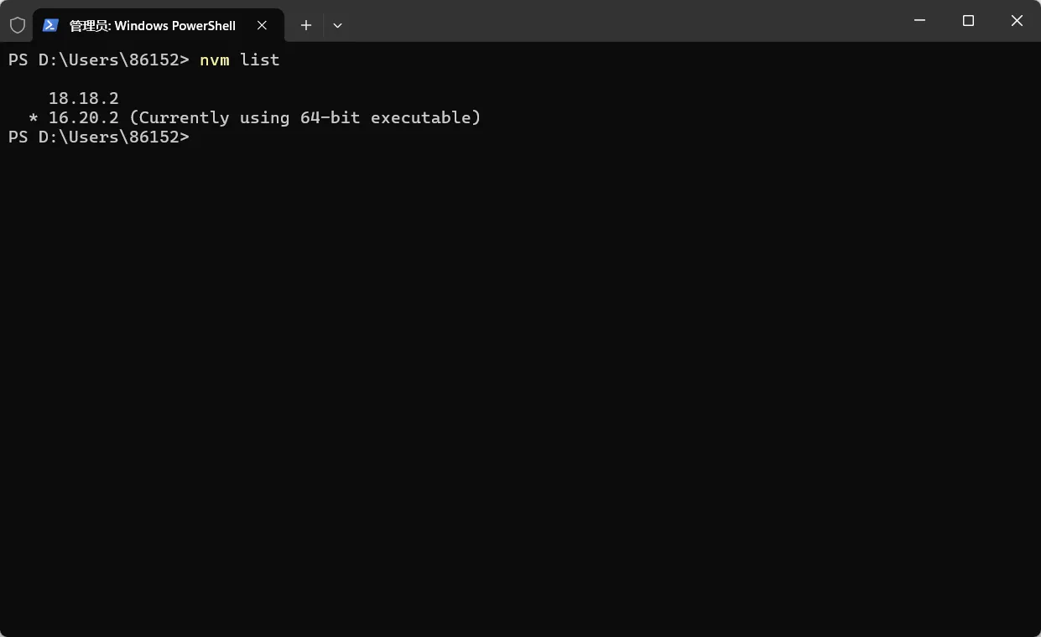Click the PowerShell icon on the tab
Screen dimensions: 1041x637
tap(50, 25)
